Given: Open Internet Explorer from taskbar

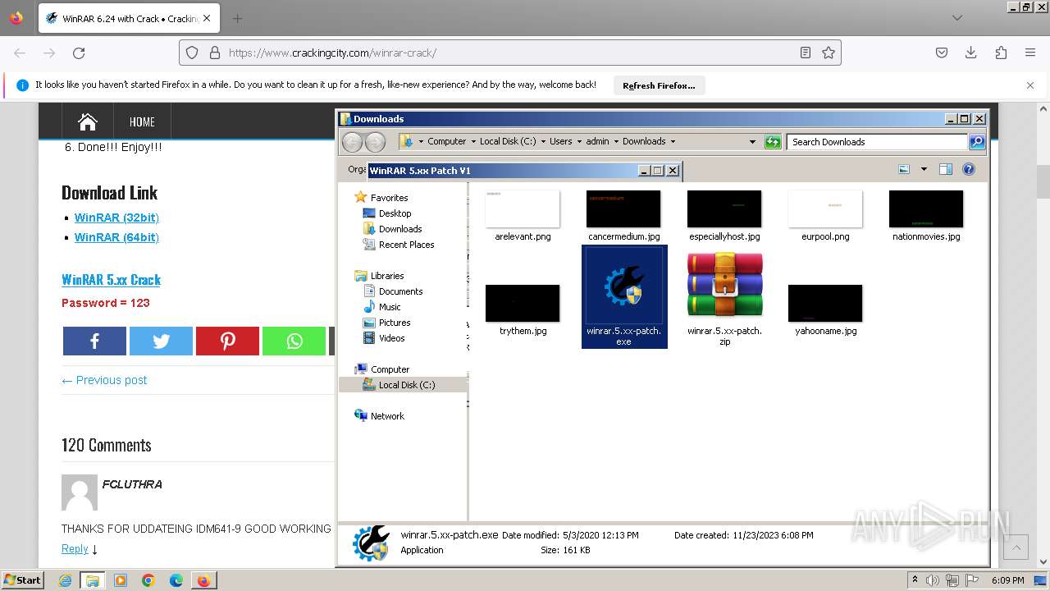Looking at the screenshot, I should point(66,580).
